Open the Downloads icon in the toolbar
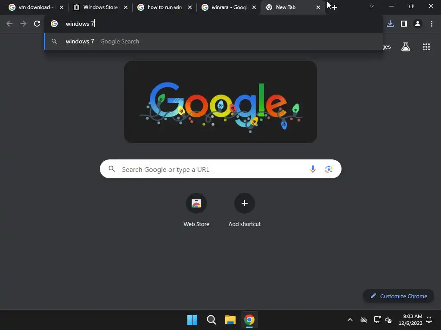Screen dimensions: 441x330 [x=390, y=24]
